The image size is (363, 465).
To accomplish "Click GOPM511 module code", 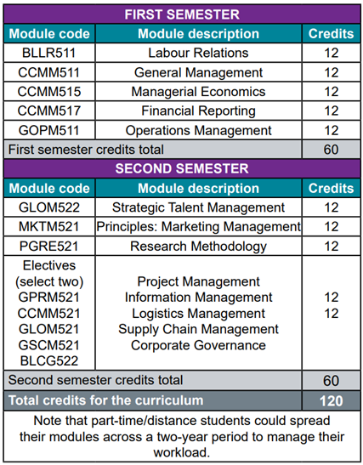I will tap(49, 130).
